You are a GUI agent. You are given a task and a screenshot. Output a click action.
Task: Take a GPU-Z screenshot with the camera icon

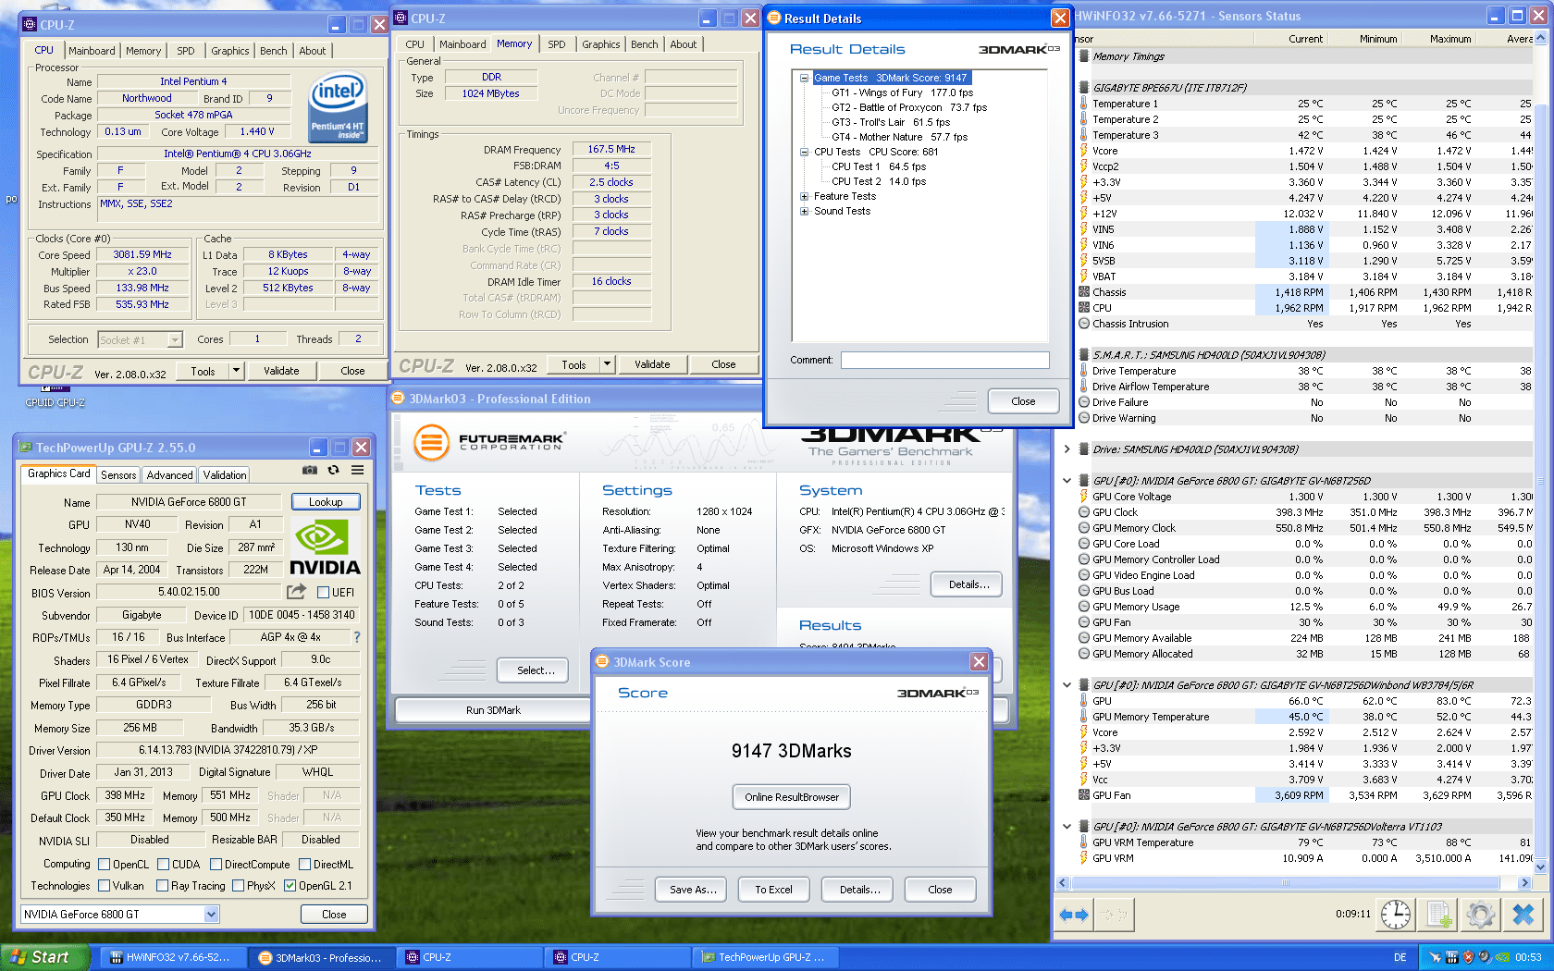(310, 471)
